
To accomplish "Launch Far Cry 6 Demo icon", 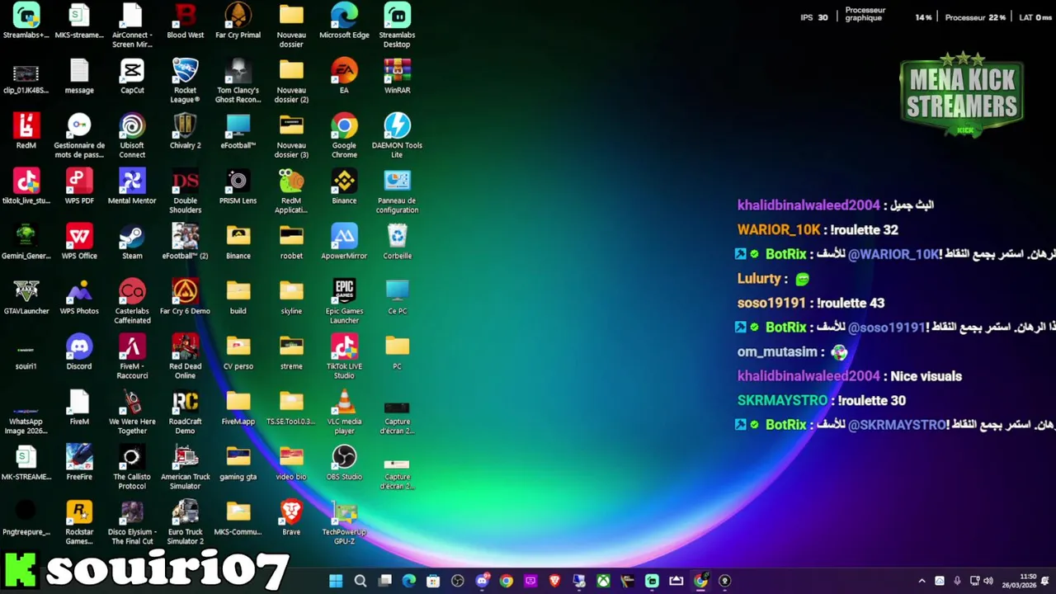I will pyautogui.click(x=185, y=299).
